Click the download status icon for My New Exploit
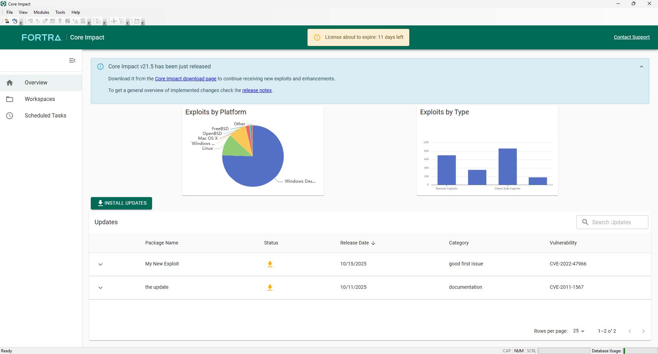Image resolution: width=658 pixels, height=354 pixels. [270, 264]
